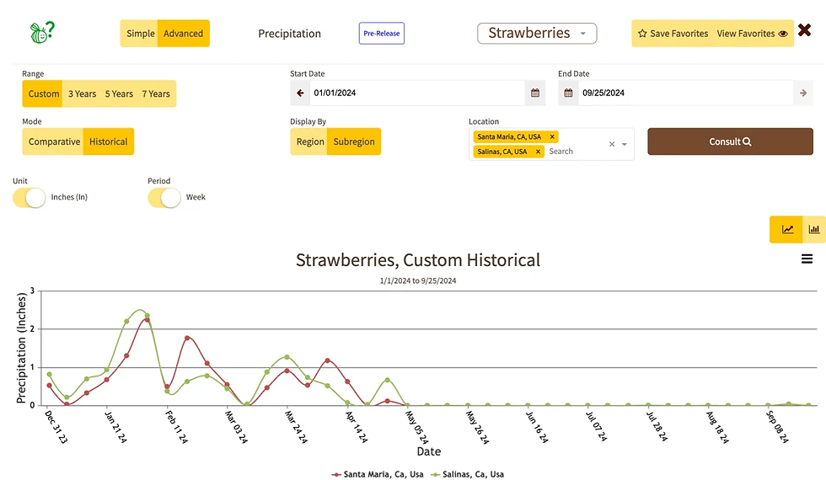This screenshot has width=826, height=480.
Task: Select the Comparative mode option
Action: [54, 141]
